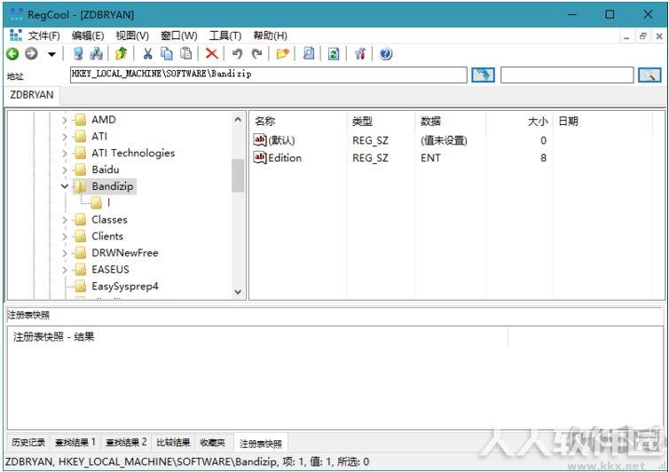The width and height of the screenshot is (669, 472).
Task: Go back with the green arrow
Action: (x=12, y=54)
